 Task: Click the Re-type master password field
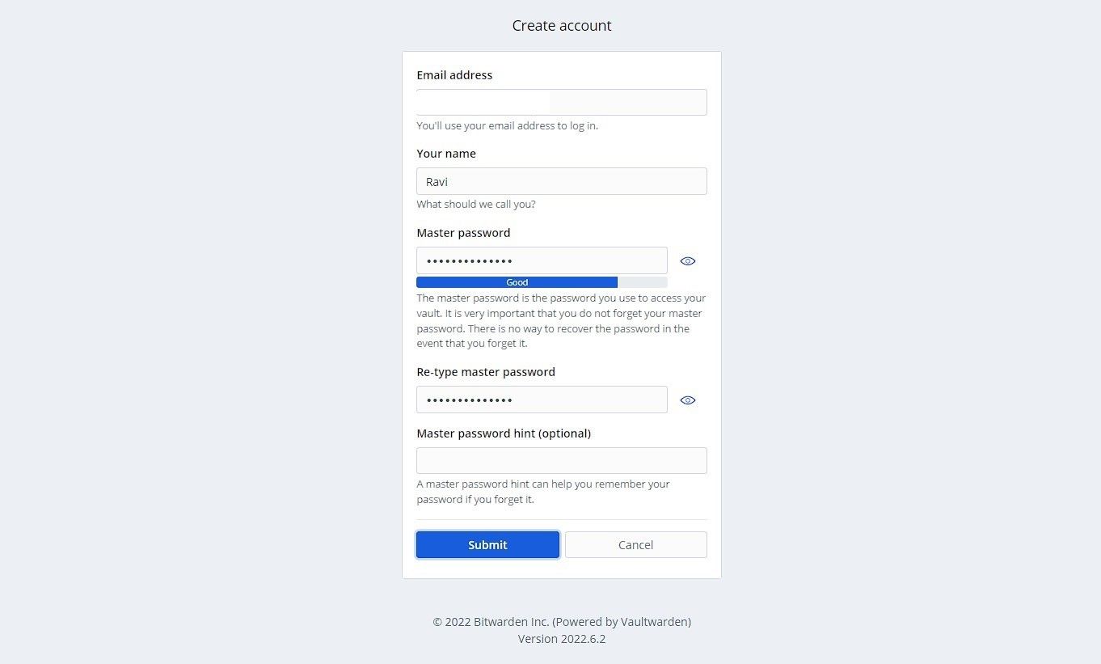click(542, 400)
